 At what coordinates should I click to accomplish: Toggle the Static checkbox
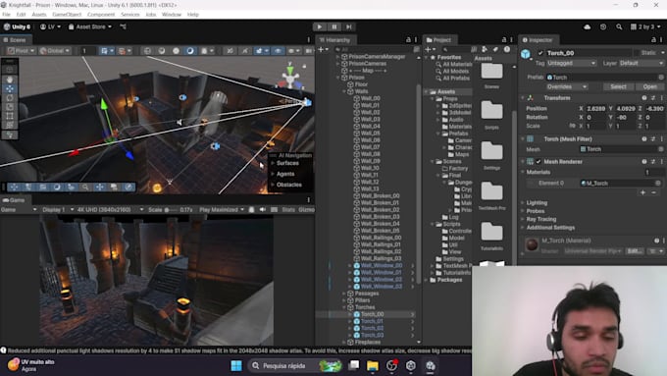(x=638, y=53)
